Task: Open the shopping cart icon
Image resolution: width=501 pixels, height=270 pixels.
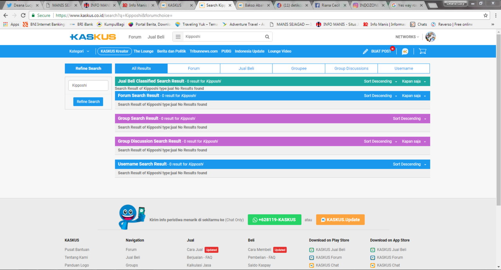Action: [422, 51]
